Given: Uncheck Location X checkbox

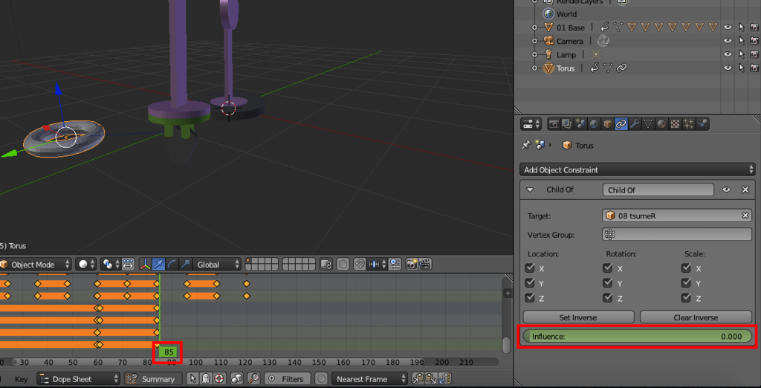Looking at the screenshot, I should point(530,268).
